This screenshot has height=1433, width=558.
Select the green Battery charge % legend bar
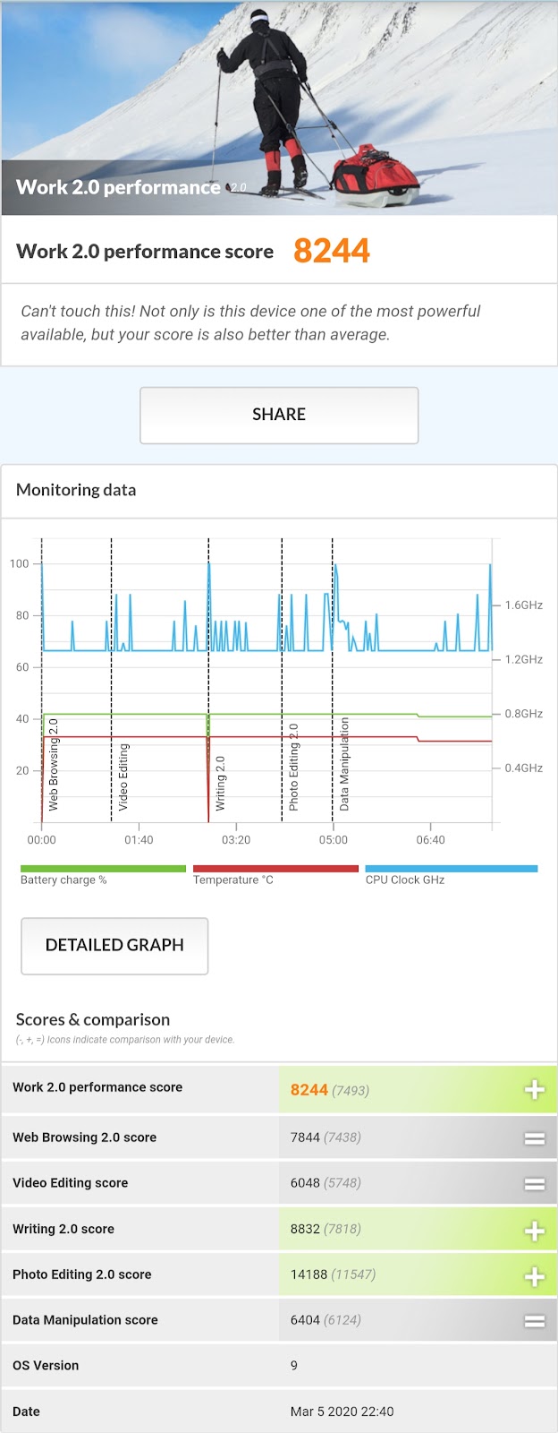(103, 869)
